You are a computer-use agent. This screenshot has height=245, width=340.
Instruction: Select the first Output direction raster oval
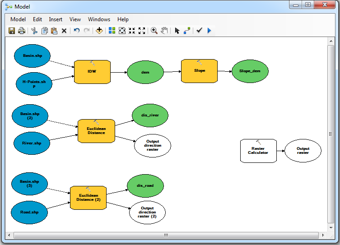153,146
